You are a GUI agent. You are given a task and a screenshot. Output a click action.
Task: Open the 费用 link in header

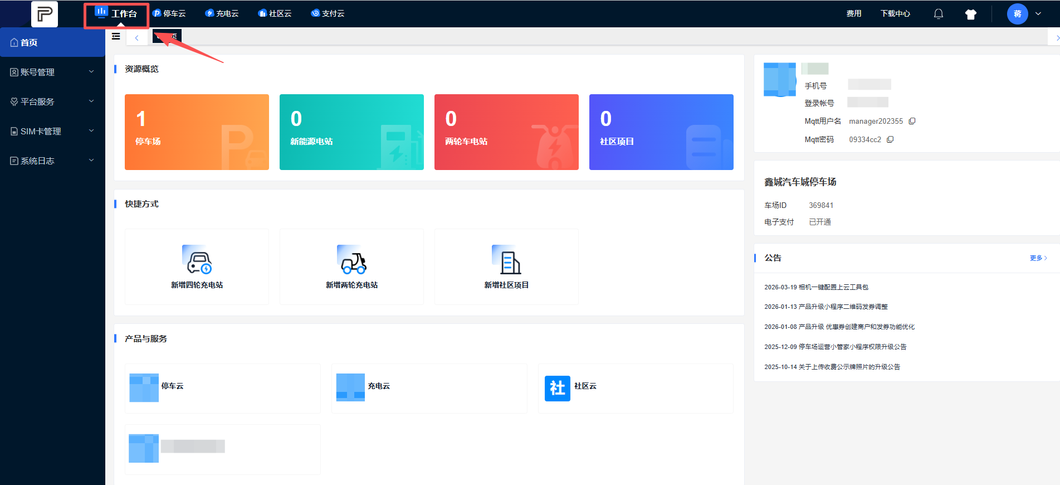[854, 13]
